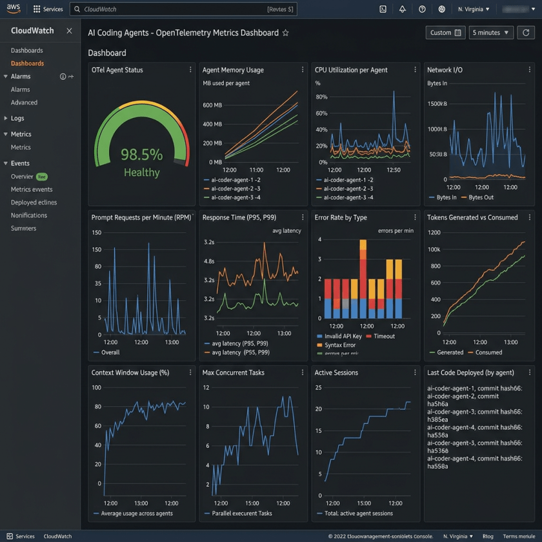
Task: Open the Overview item with green badge
Action: (29, 177)
